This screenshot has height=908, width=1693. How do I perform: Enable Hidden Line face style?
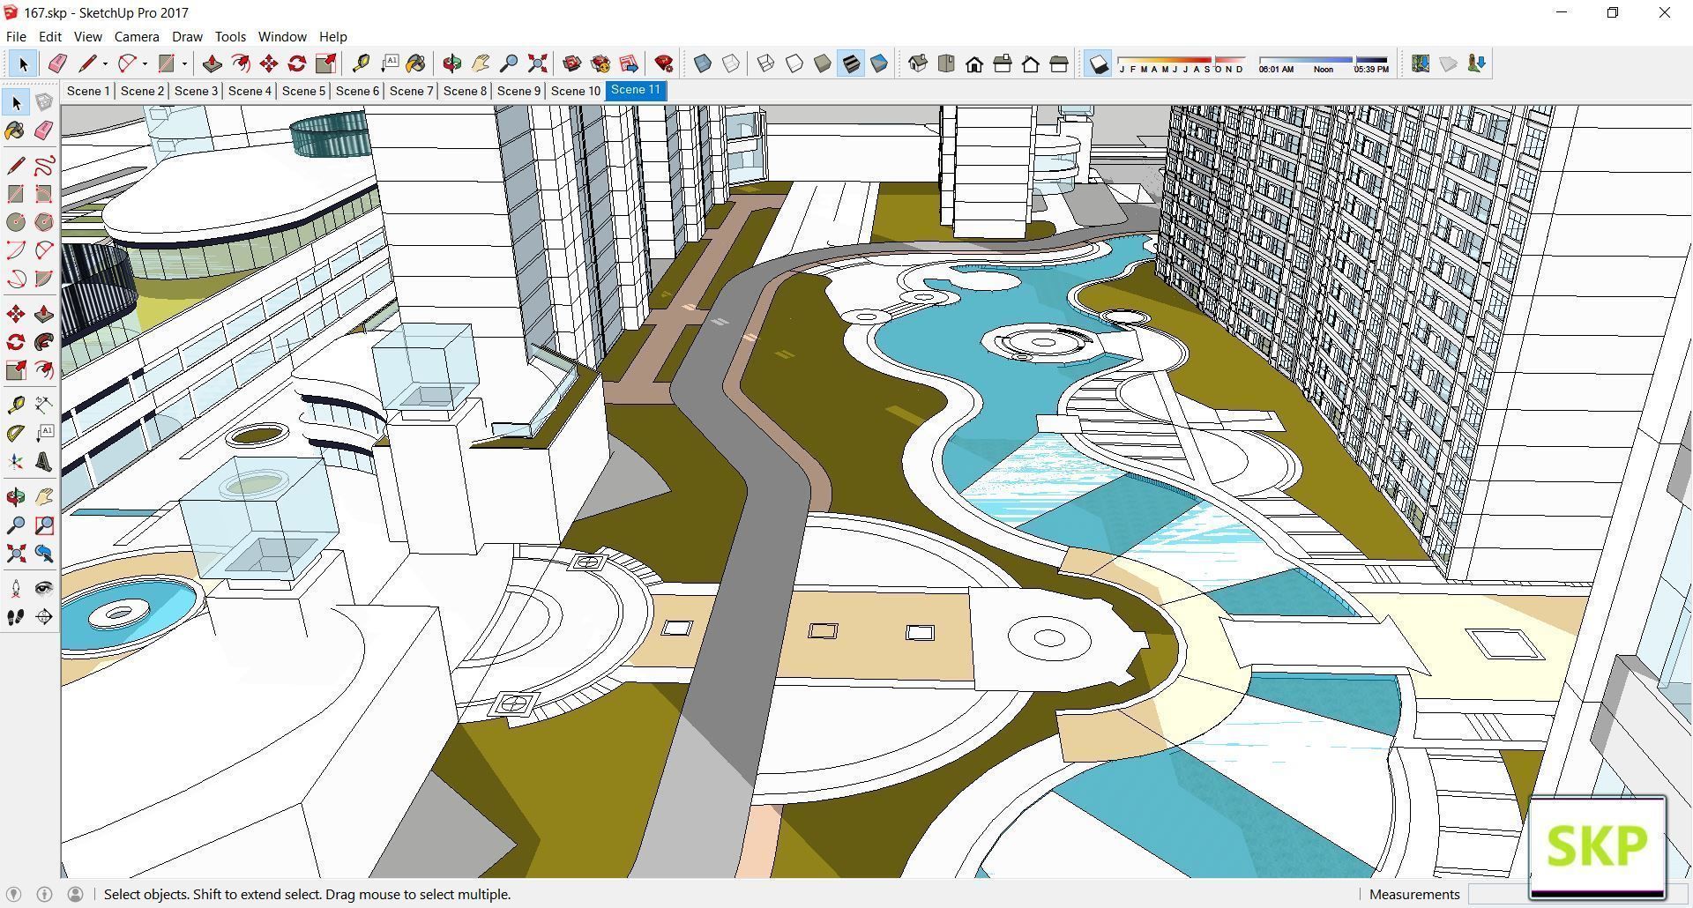[794, 63]
